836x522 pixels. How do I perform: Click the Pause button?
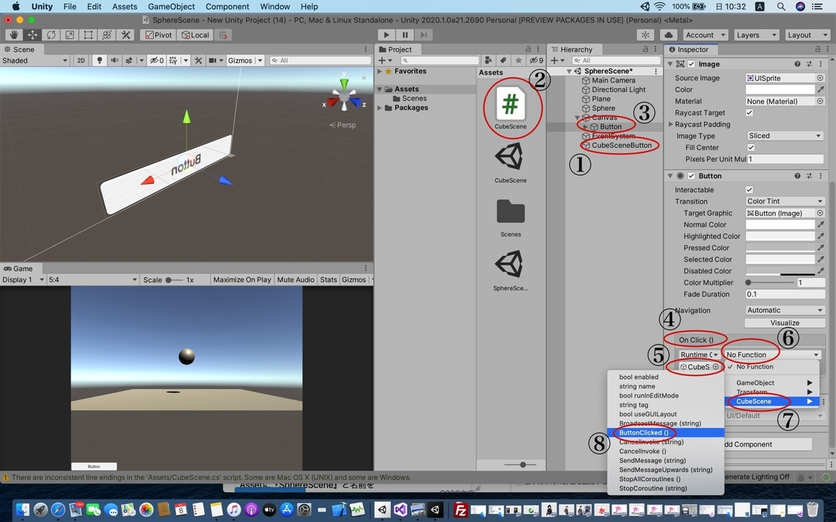point(405,35)
